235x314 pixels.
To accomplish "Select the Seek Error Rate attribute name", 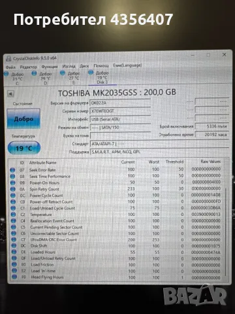I will pos(42,170).
